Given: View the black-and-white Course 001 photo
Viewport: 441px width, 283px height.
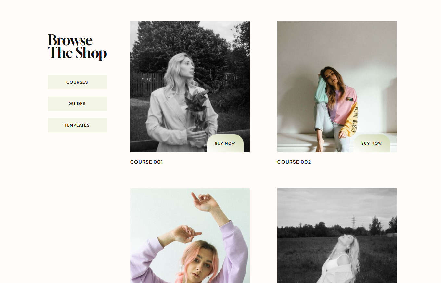Looking at the screenshot, I should click(x=190, y=87).
